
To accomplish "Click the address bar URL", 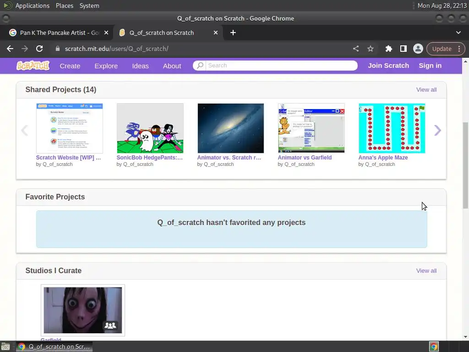I will (117, 49).
